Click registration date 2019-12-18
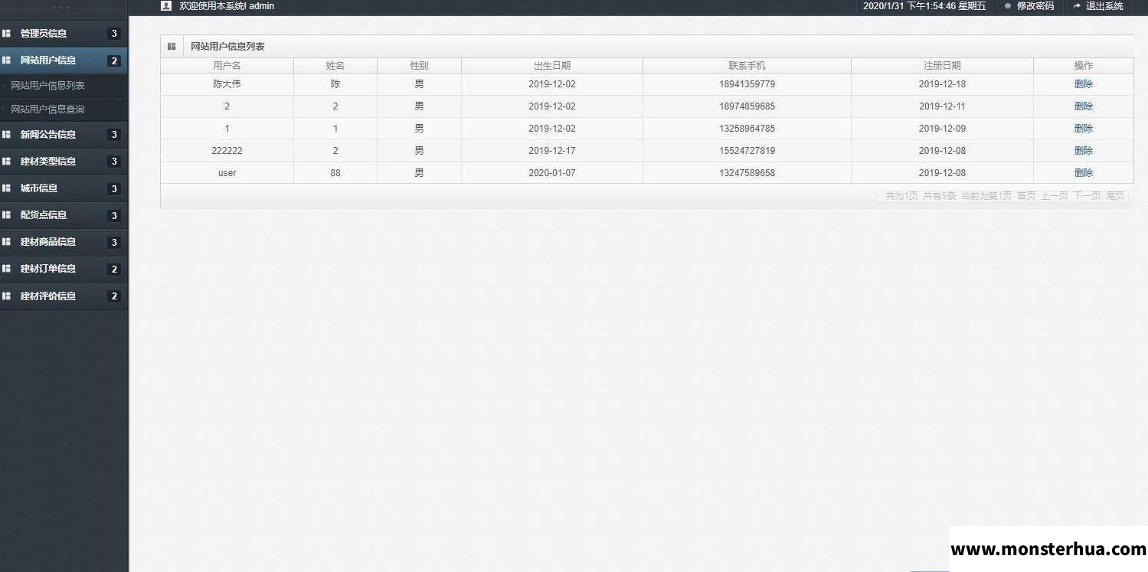This screenshot has width=1148, height=572. pyautogui.click(x=942, y=84)
